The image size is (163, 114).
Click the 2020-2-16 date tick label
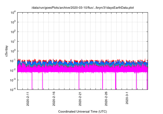(54, 99)
